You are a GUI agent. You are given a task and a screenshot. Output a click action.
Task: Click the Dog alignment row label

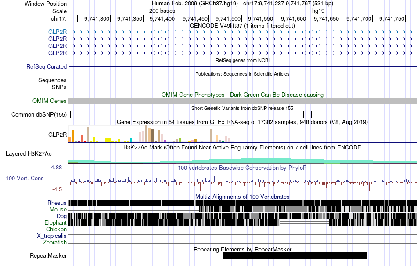[x=61, y=216]
